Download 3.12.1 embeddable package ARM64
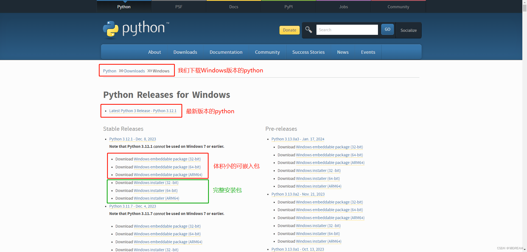Screen dimensions: 527x252 pyautogui.click(x=168, y=175)
